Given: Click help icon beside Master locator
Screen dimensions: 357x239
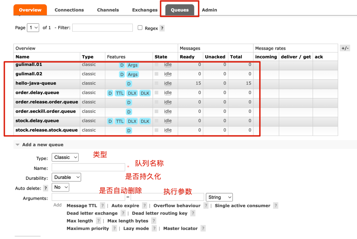Looking at the screenshot, I should (x=203, y=229).
